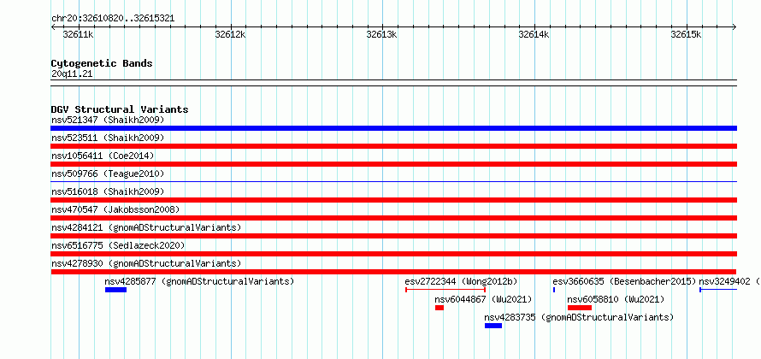
Task: Click the blue nsv4283735 bar
Action: point(493,326)
